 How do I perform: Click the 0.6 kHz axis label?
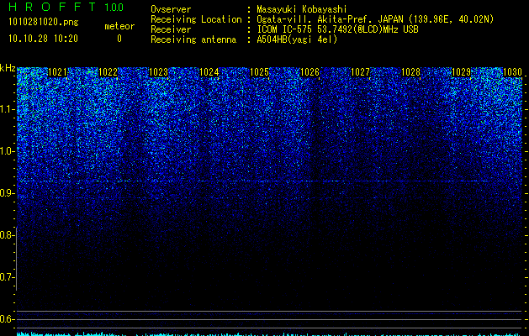point(8,319)
